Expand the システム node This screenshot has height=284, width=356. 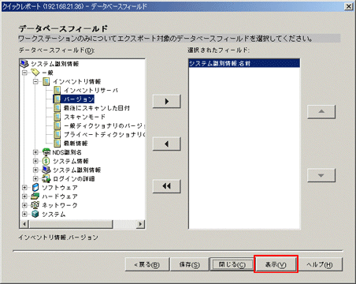[24, 215]
